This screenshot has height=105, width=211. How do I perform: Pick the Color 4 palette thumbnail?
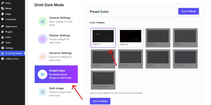pyautogui.click(x=185, y=38)
